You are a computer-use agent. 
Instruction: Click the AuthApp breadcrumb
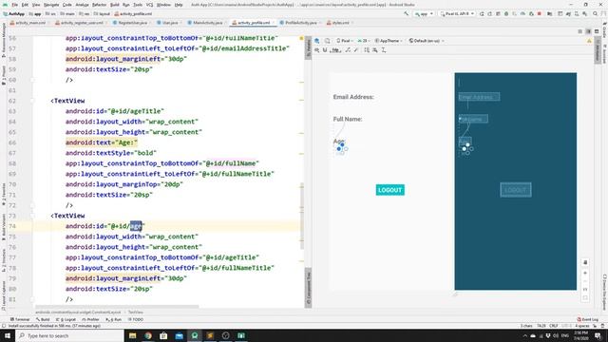click(14, 14)
